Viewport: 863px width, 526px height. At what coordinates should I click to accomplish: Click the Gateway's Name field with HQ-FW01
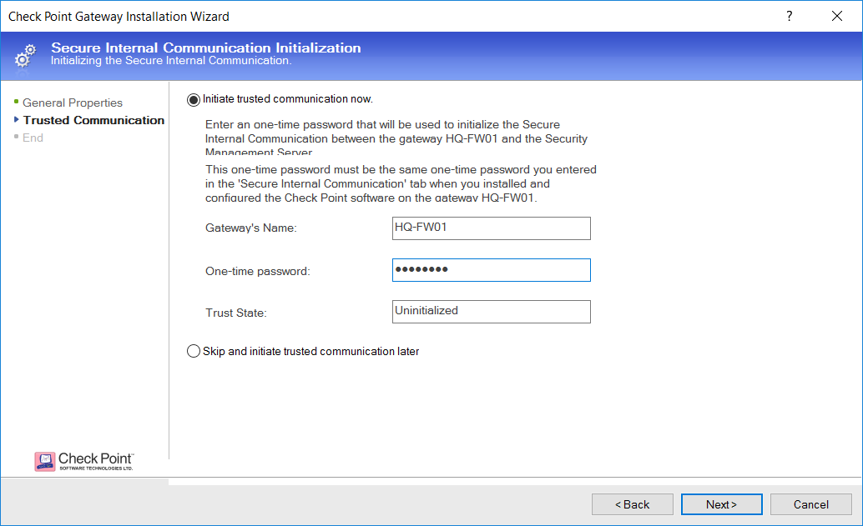[x=491, y=228]
